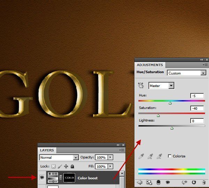209x188 pixels.
Task: Close the Adjustments panel
Action: point(207,60)
